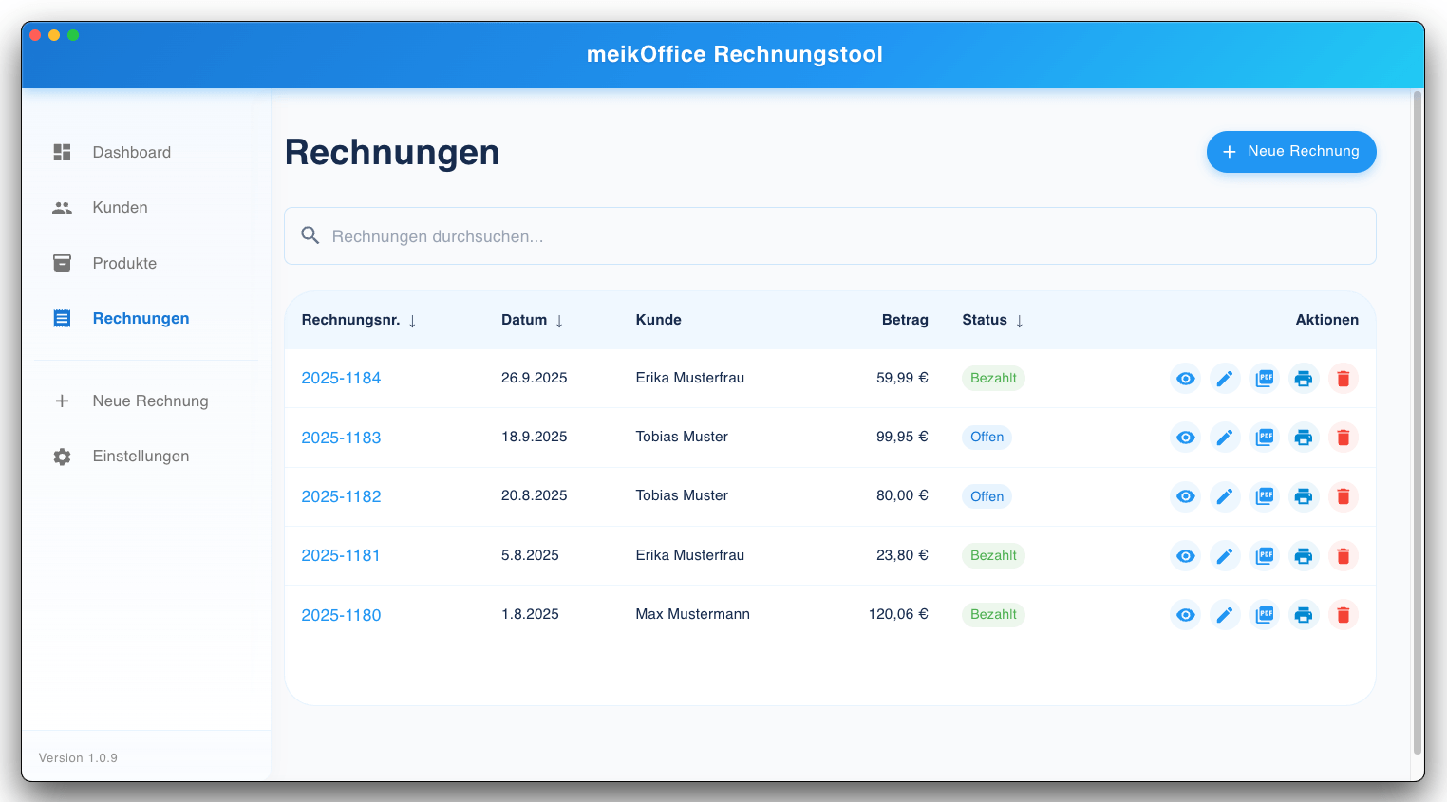Screen dimensions: 1447x802
Task: Open the PDF export icon for invoice 2025-1184
Action: [1264, 378]
